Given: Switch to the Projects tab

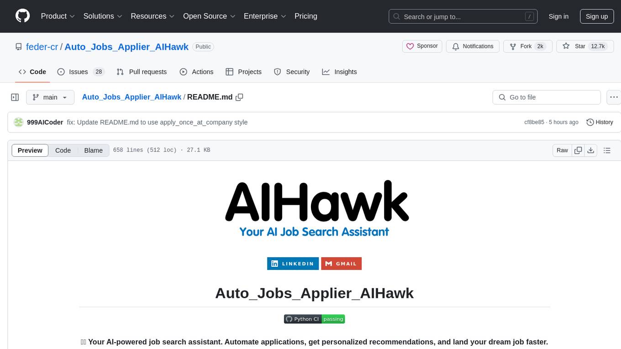Looking at the screenshot, I should pos(243,72).
